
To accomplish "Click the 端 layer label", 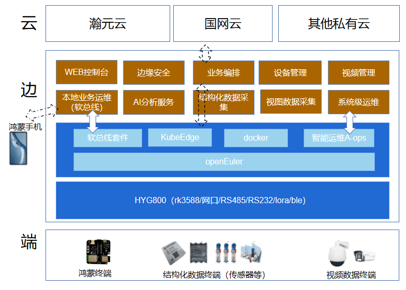I will pos(29,241).
